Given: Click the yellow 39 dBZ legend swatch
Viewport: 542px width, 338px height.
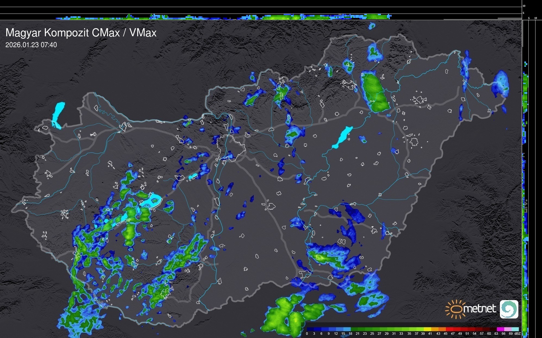Looking at the screenshot, I should [x=427, y=329].
